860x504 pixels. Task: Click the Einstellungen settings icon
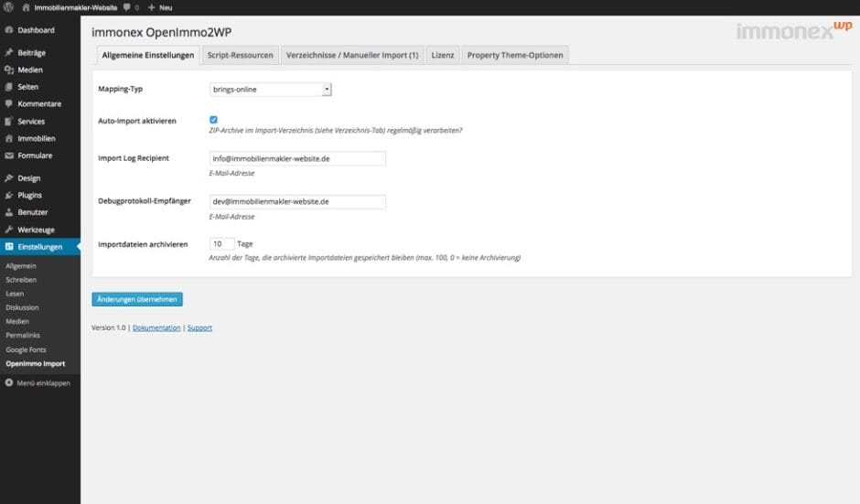coord(9,247)
